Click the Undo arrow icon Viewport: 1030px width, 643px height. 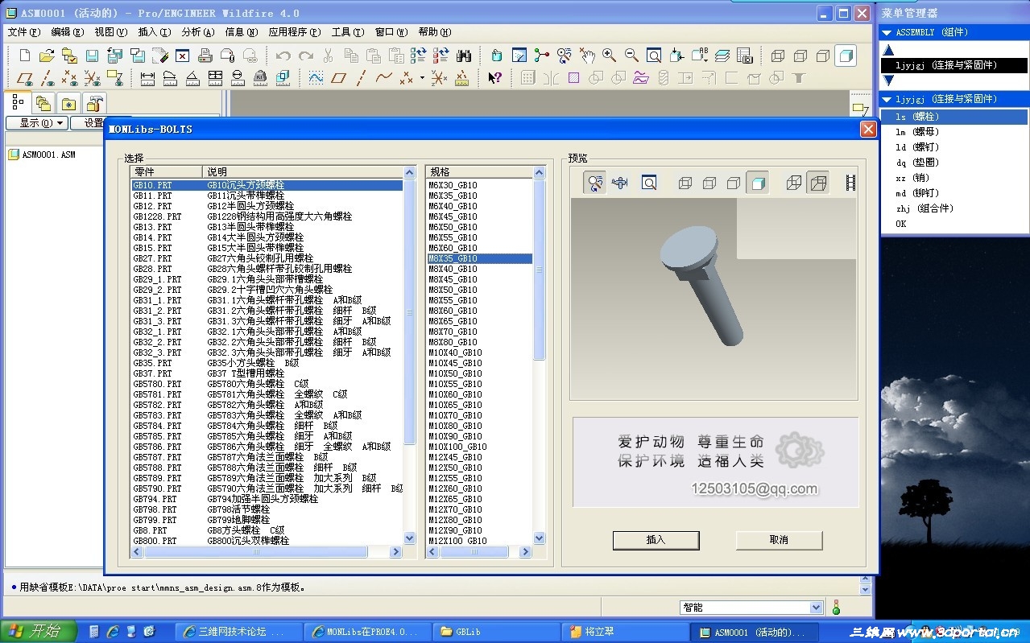(283, 56)
